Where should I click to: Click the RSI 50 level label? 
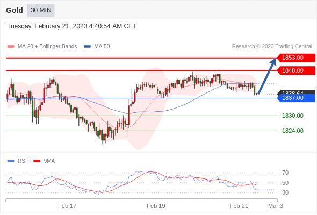tap(285, 183)
